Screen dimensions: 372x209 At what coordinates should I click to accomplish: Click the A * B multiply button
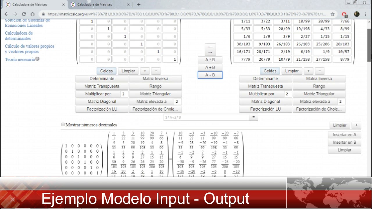pos(210,60)
